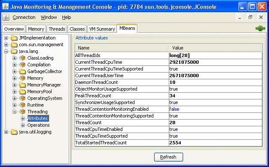Open the Connection menu
269x167 pixels.
[x=24, y=17]
